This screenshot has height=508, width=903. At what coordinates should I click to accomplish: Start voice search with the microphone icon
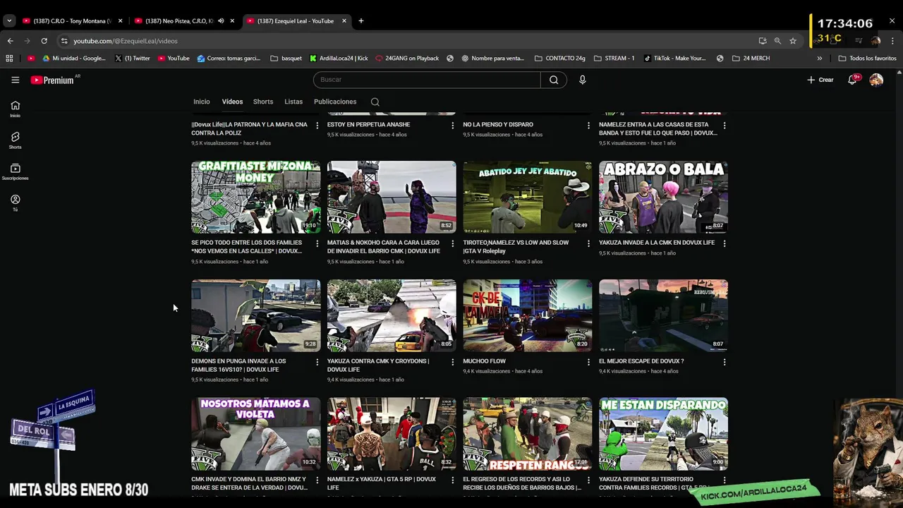point(582,80)
